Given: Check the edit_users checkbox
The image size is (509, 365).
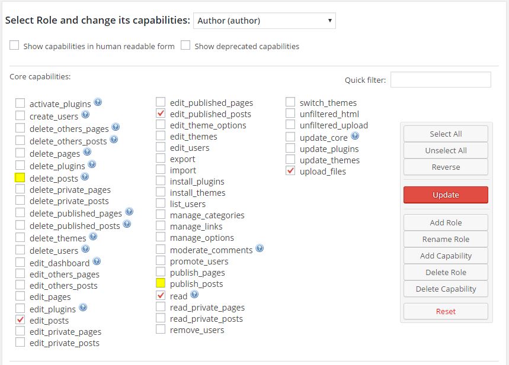Looking at the screenshot, I should tap(161, 147).
